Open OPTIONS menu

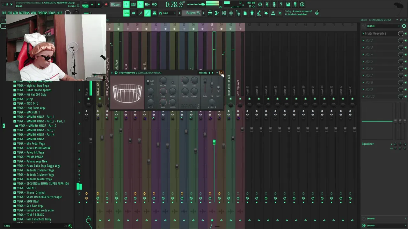coord(42,13)
